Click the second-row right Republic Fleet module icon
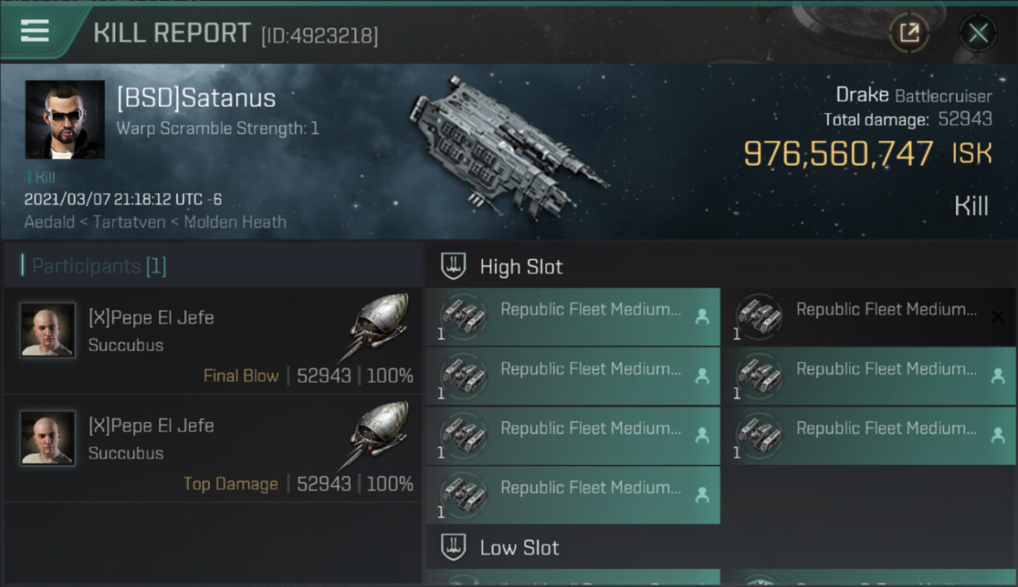Image resolution: width=1018 pixels, height=587 pixels. tap(758, 376)
